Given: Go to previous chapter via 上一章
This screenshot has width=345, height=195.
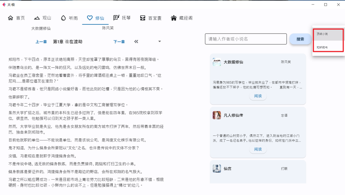Looking at the screenshot, I should (41, 42).
